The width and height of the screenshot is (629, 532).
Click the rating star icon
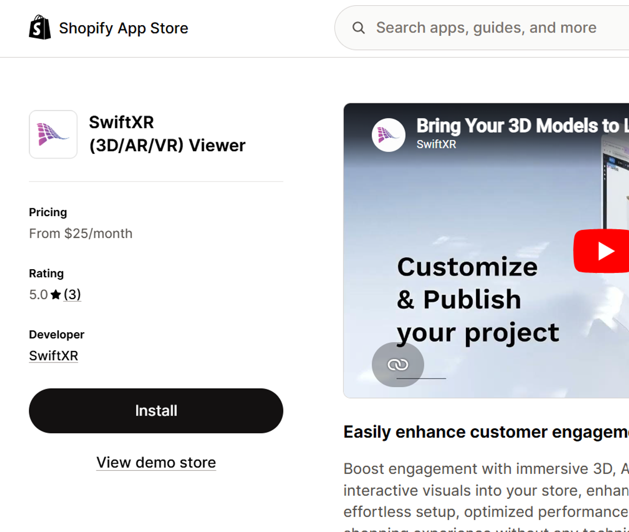[56, 295]
